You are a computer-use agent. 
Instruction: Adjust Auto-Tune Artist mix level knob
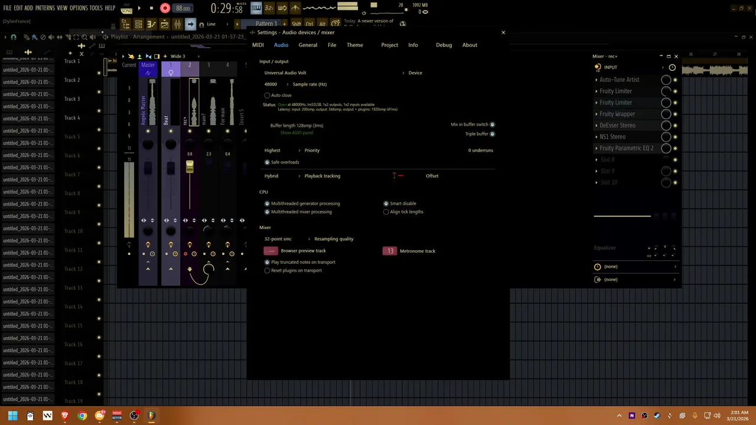coord(666,80)
